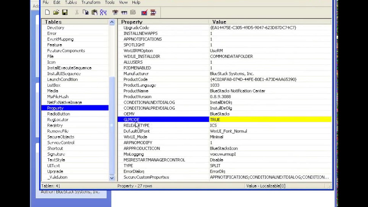The image size is (368, 207).
Task: Click the yellow TRUE value cell
Action: (270, 120)
